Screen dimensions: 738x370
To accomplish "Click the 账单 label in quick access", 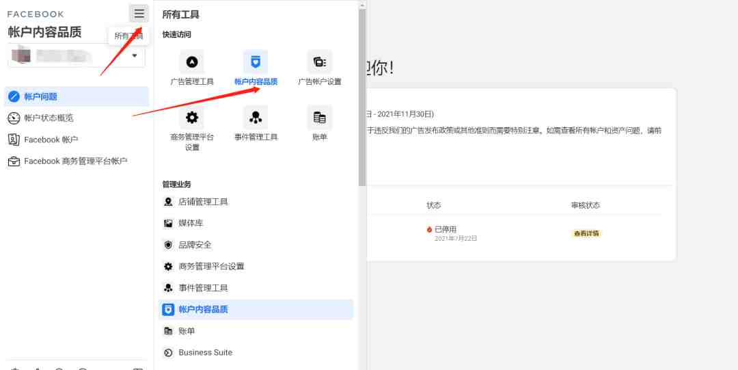I will [x=320, y=137].
